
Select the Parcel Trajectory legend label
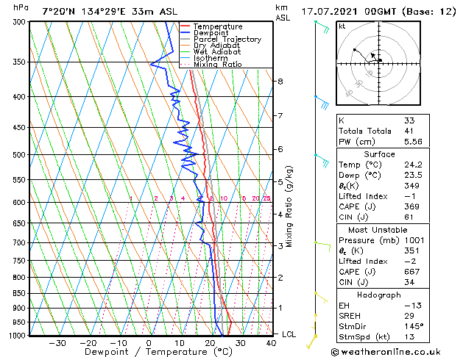click(227, 39)
